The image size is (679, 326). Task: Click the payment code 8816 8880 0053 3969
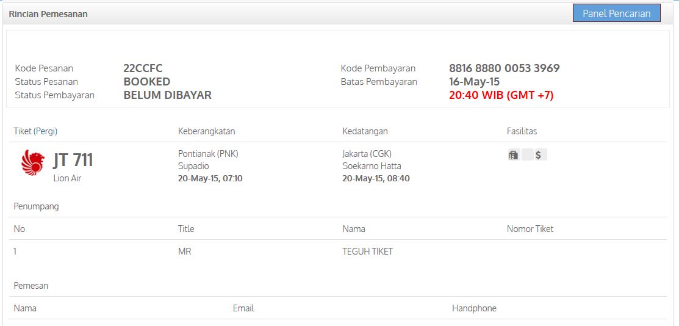coord(504,68)
